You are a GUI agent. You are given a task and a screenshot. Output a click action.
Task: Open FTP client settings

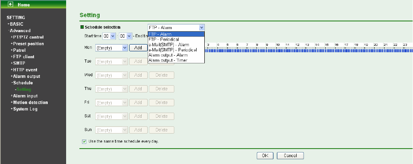pos(24,57)
